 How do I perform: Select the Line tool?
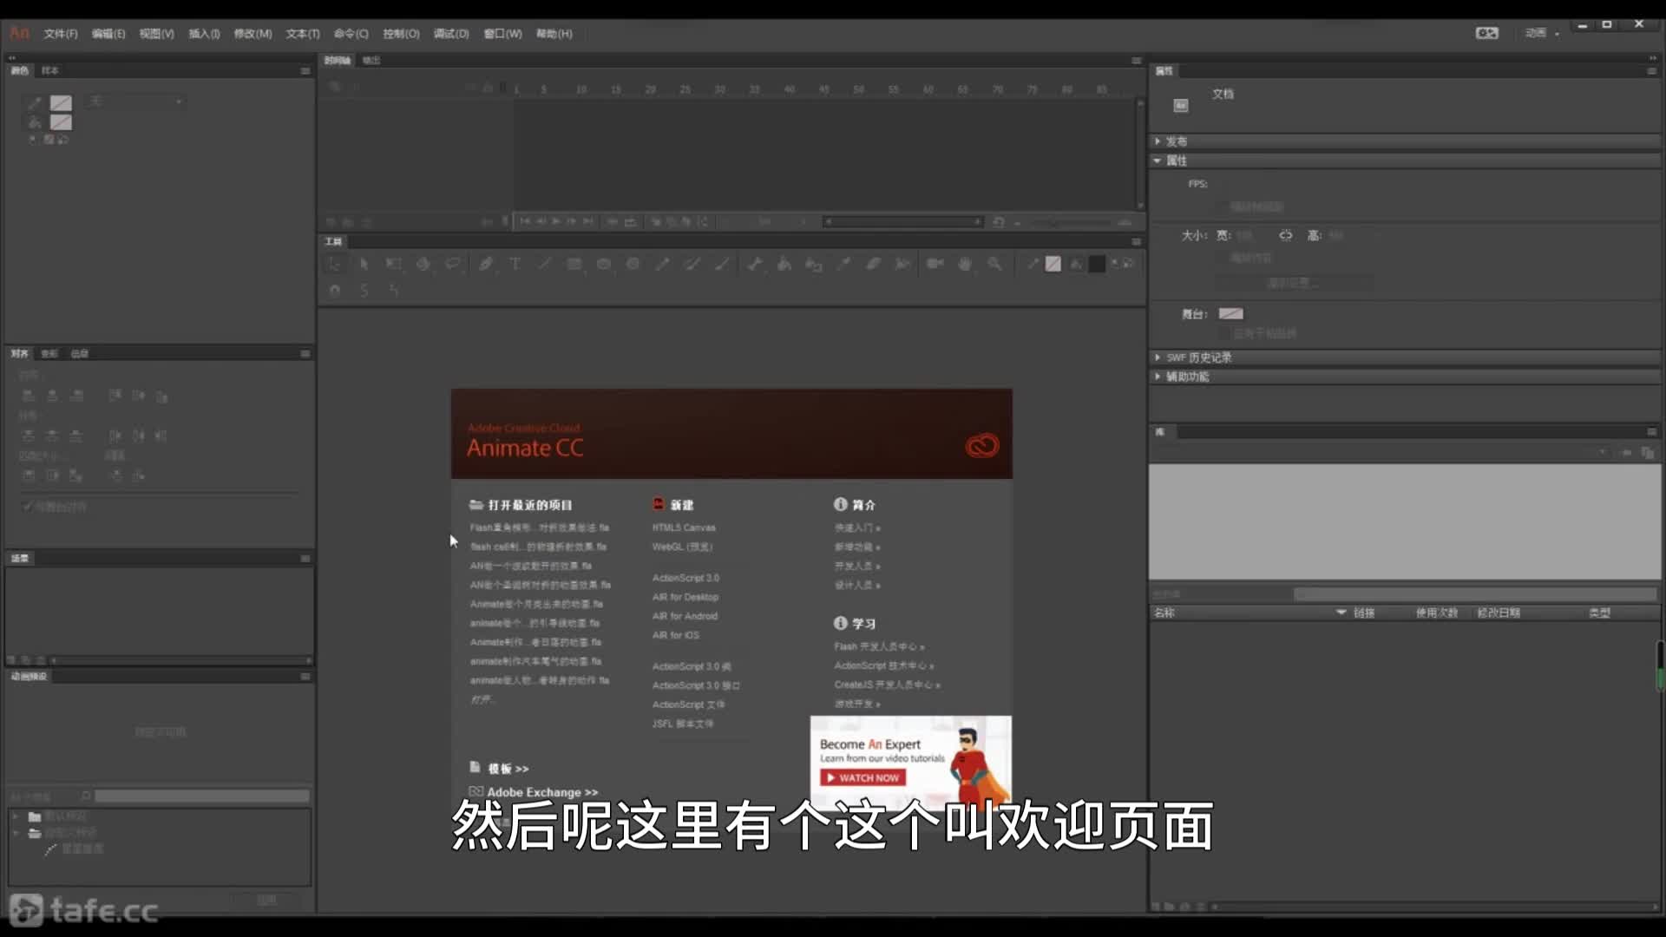545,264
